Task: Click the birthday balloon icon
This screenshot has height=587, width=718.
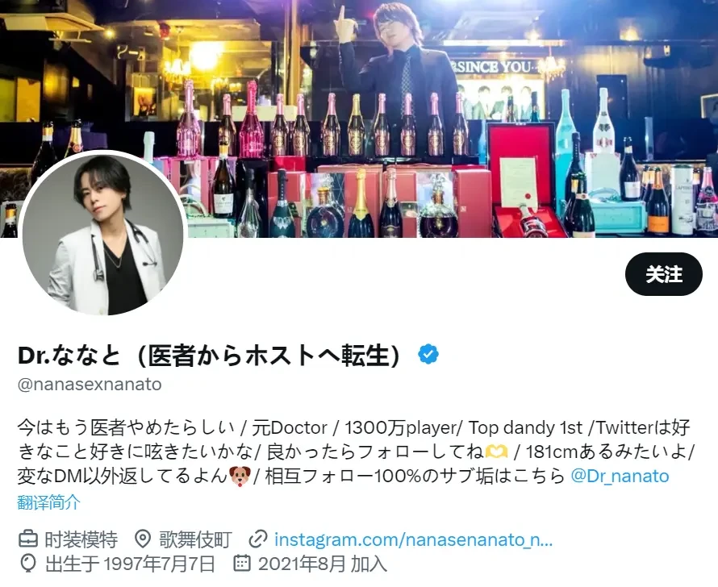Action: click(x=28, y=563)
